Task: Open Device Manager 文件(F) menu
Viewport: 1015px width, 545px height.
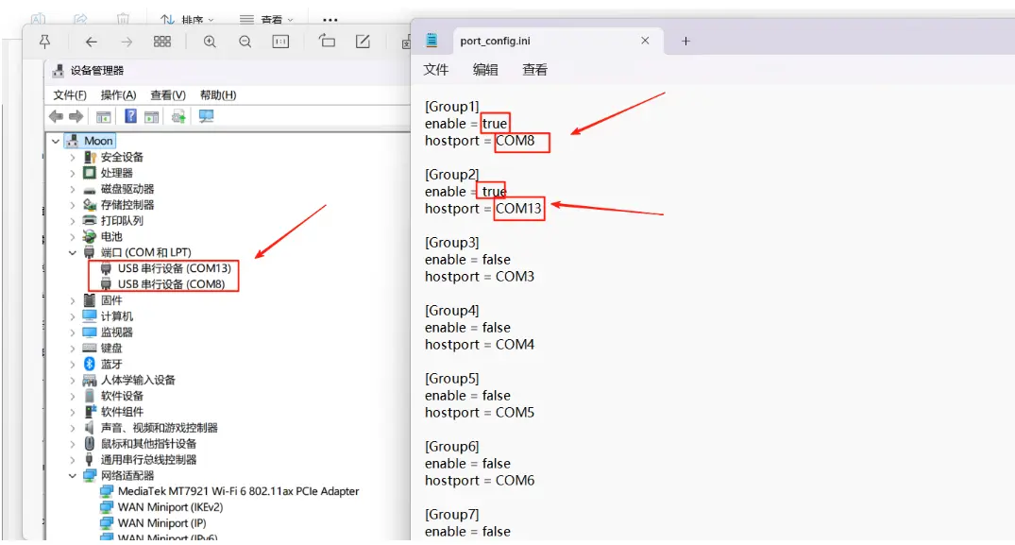Action: 70,95
